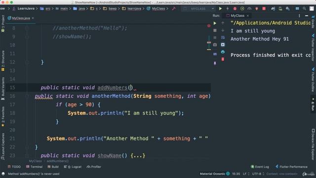Toggle the Build Variants side panel
This screenshot has height=178, width=316.
(x=3, y=89)
